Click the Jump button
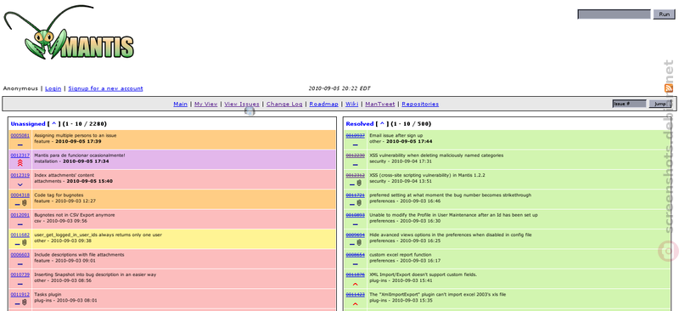The image size is (679, 311). 660,105
